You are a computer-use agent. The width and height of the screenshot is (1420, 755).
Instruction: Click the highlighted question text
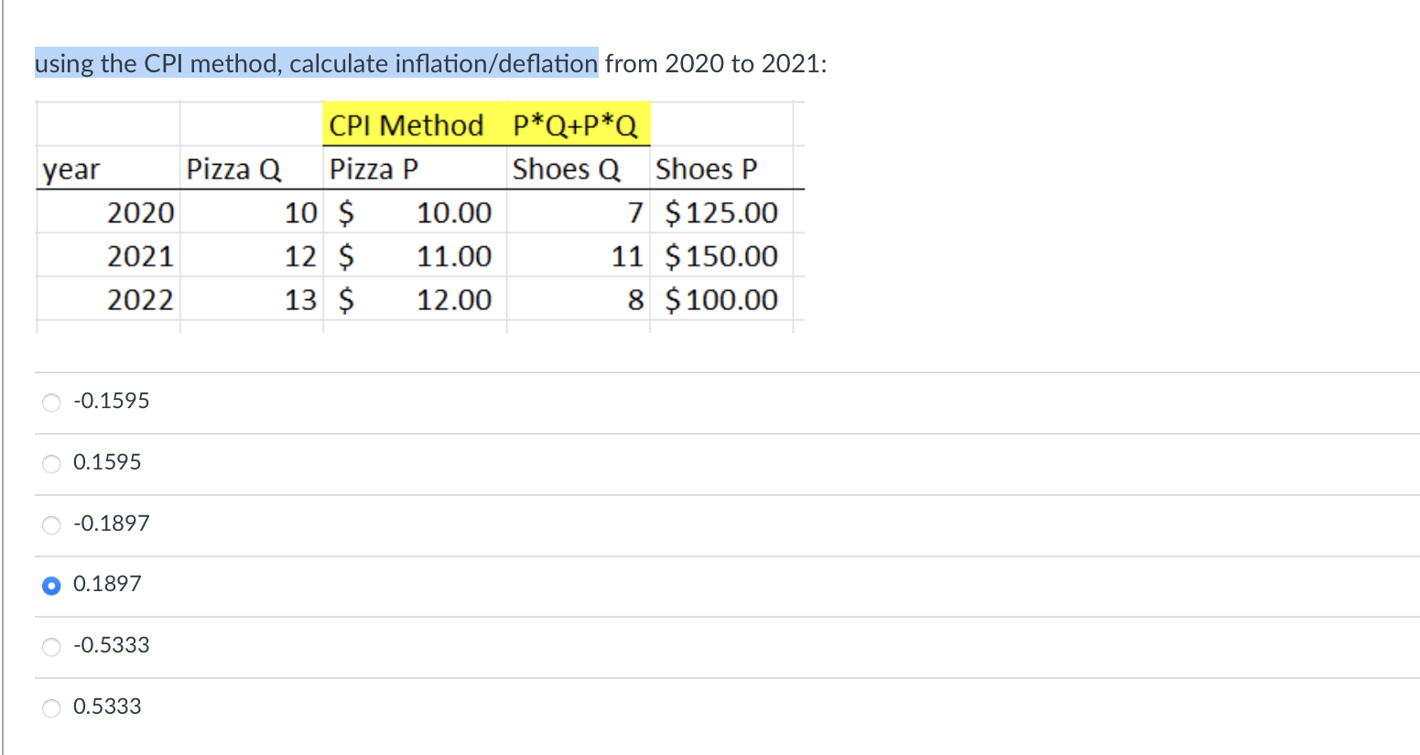tap(316, 63)
